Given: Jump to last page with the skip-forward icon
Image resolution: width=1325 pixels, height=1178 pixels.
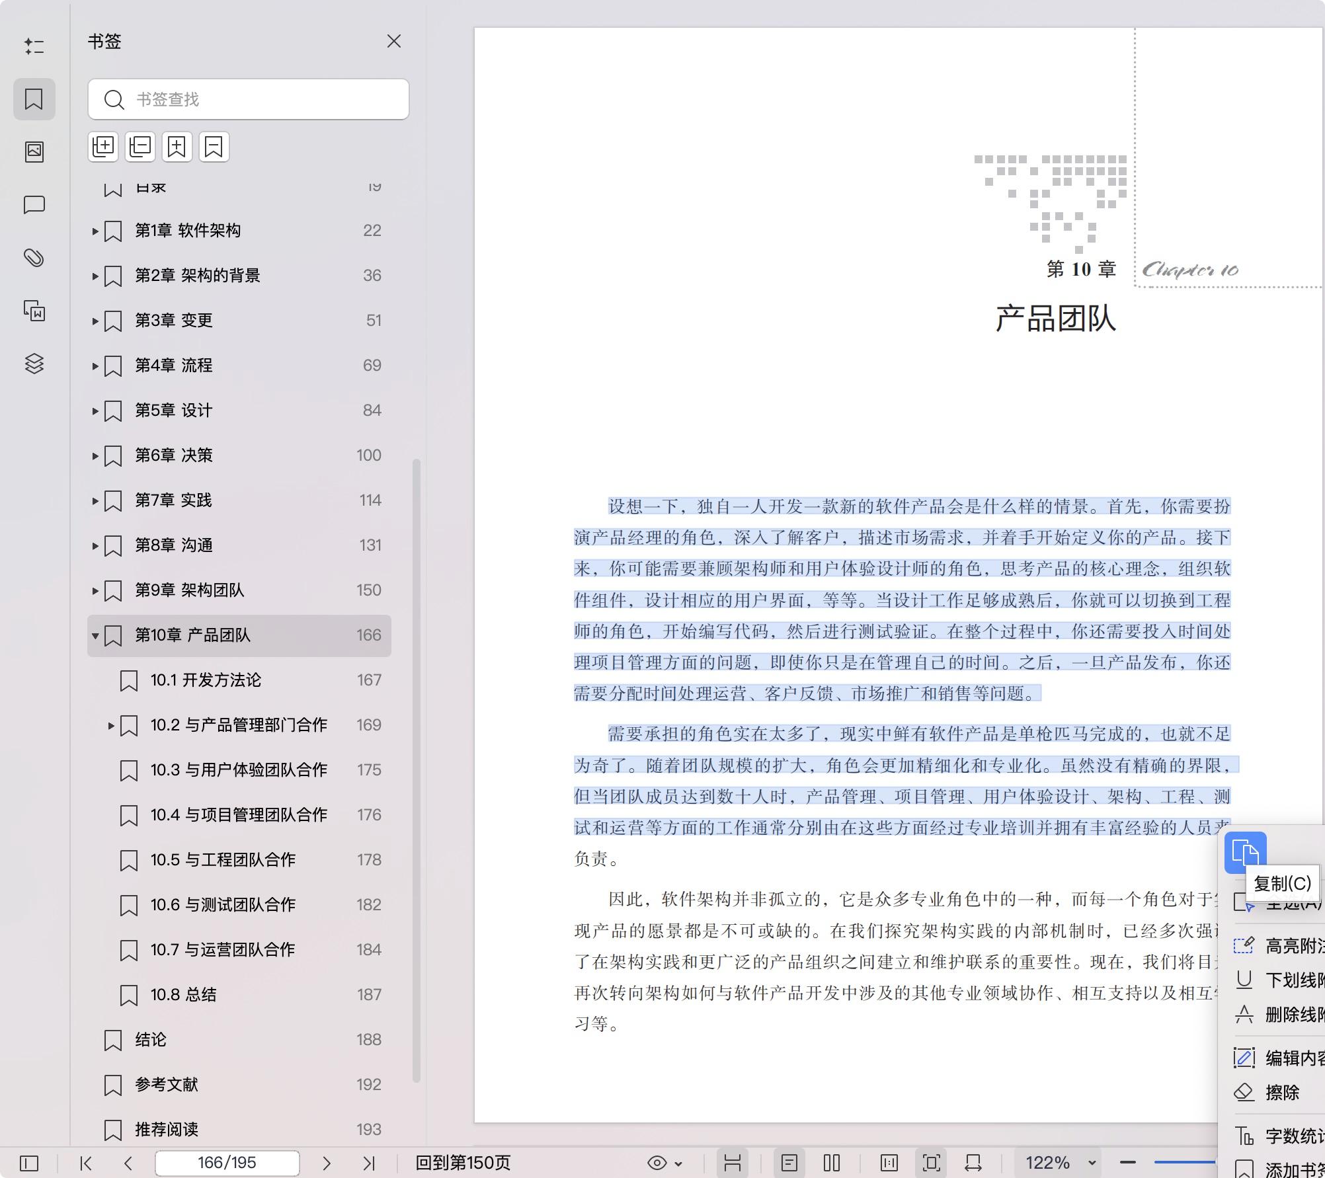Looking at the screenshot, I should tap(370, 1162).
